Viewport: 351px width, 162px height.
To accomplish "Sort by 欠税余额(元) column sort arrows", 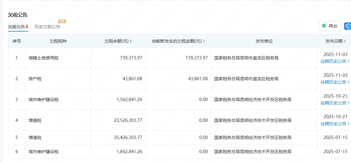I will pos(131,41).
